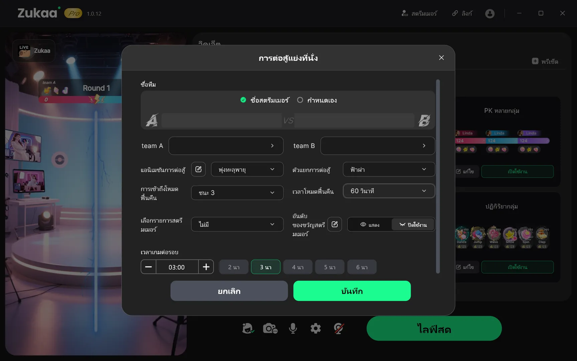577x361 pixels.
Task: Select the ชื่อสตรีมเมอร์ radio option
Action: (x=243, y=100)
